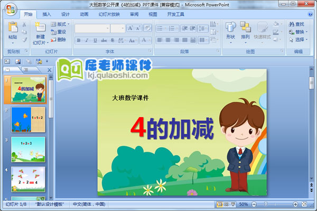Click the Cut scissors icon
The height and width of the screenshot is (211, 317).
pos(24,24)
